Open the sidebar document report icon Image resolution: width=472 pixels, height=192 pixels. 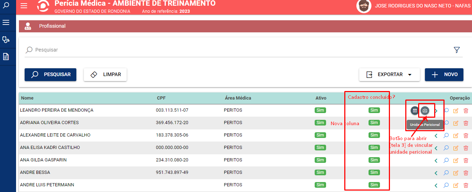[6, 57]
